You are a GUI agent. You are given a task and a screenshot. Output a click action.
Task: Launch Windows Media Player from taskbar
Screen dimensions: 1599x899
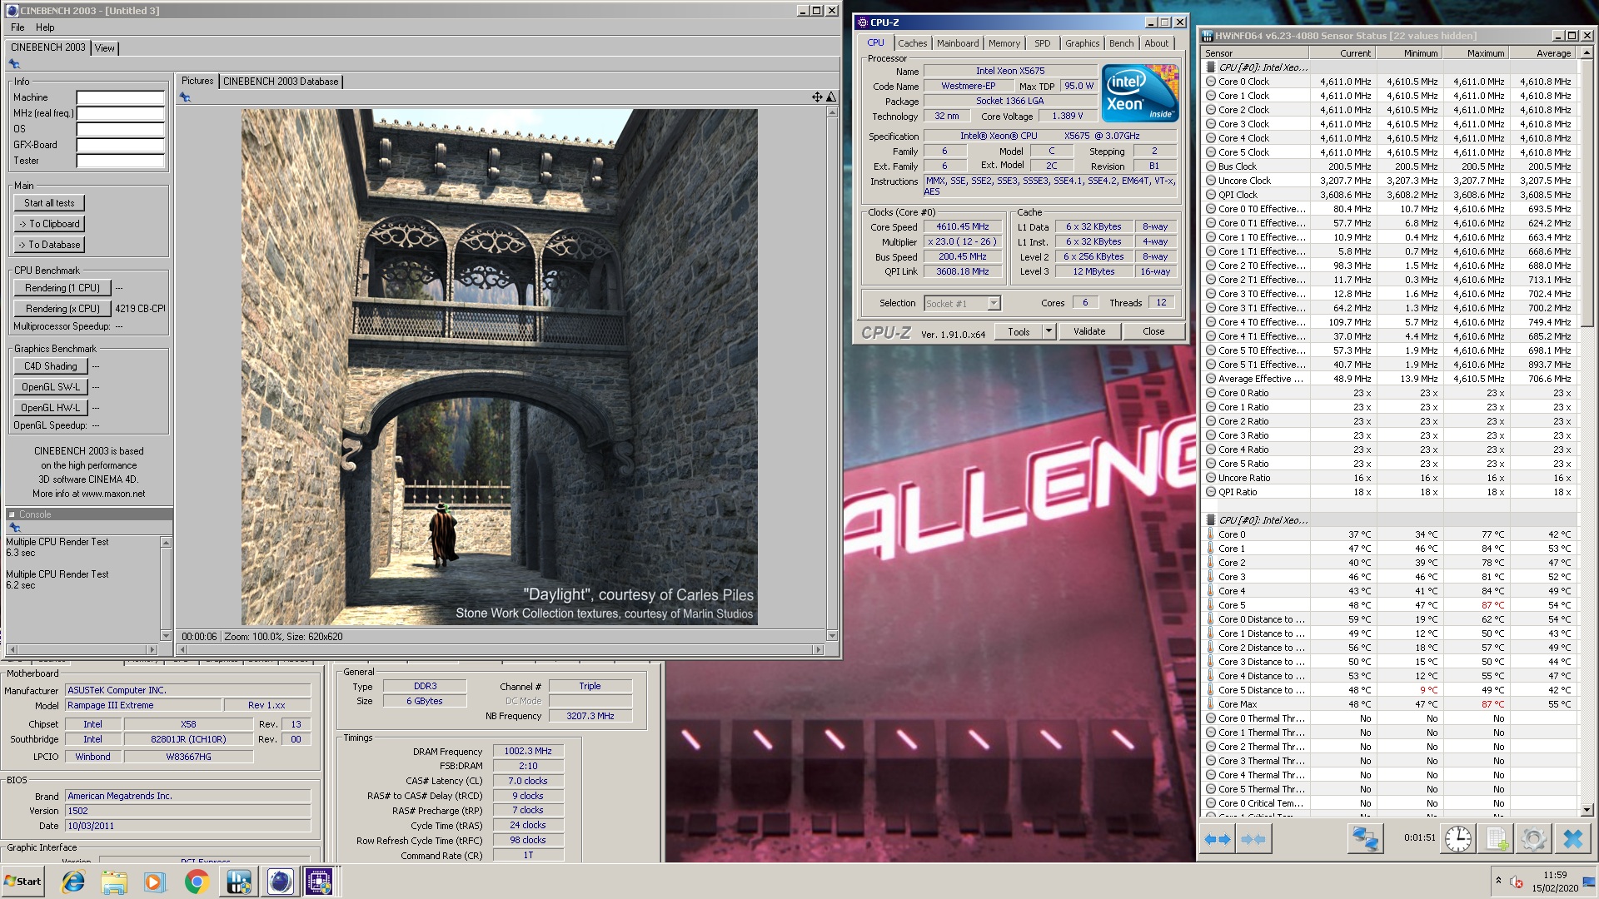coord(155,882)
